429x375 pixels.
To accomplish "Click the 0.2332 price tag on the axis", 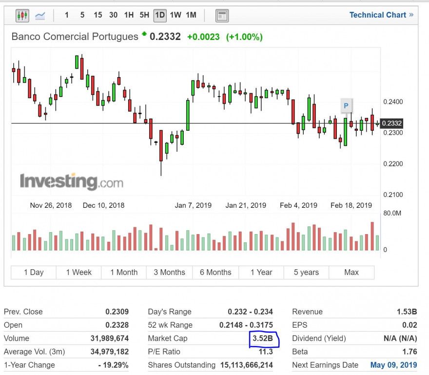I will (x=391, y=123).
